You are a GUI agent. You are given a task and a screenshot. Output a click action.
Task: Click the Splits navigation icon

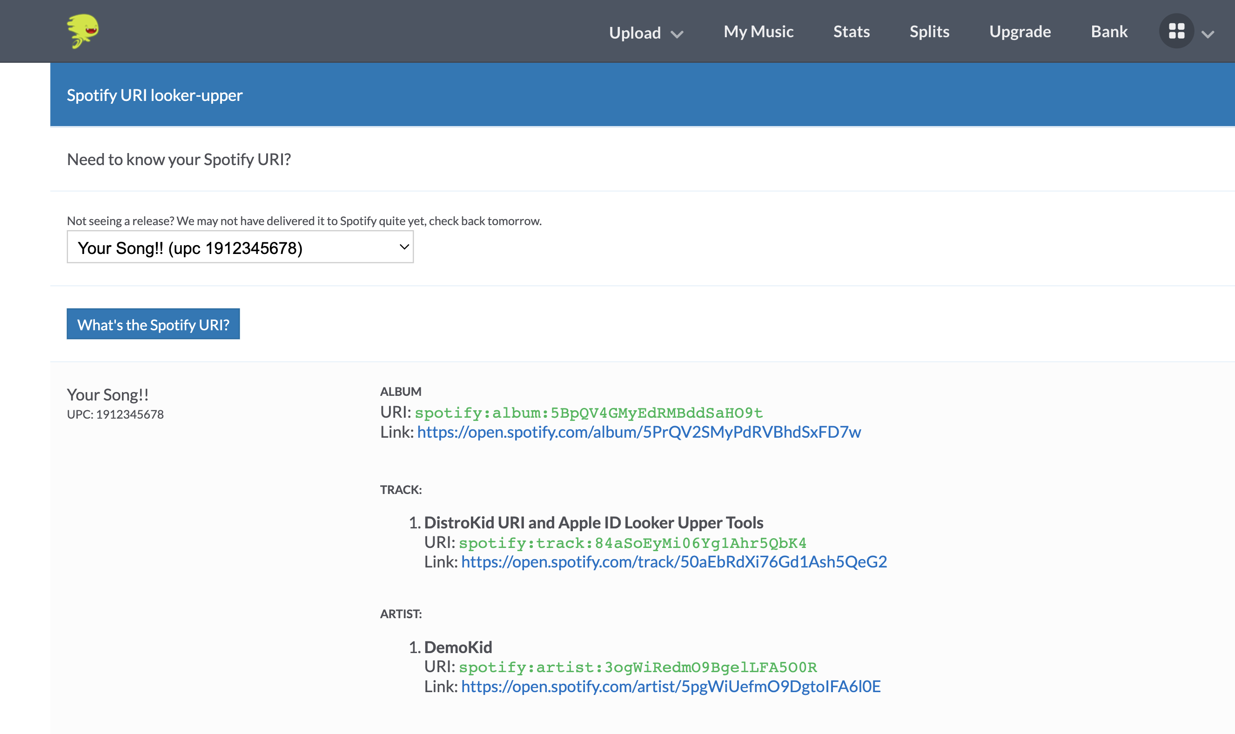pyautogui.click(x=928, y=31)
